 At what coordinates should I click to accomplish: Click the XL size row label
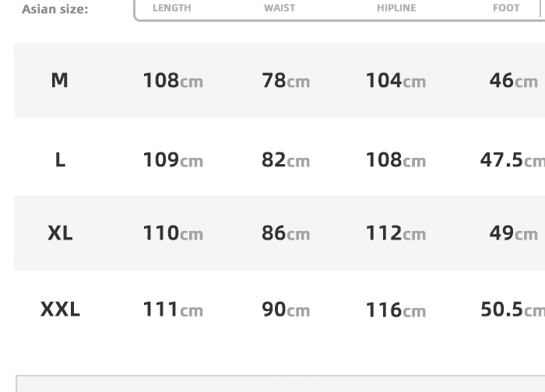click(60, 233)
